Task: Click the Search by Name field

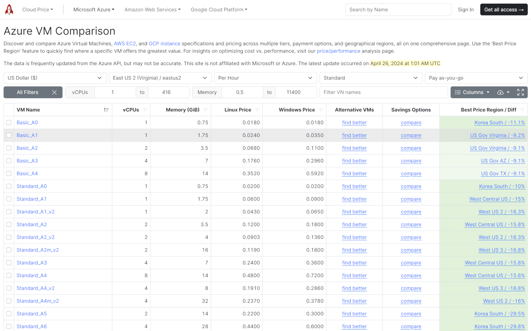Action: click(x=398, y=9)
